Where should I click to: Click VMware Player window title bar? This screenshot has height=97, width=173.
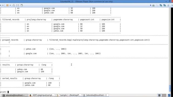click(x=86, y=2)
